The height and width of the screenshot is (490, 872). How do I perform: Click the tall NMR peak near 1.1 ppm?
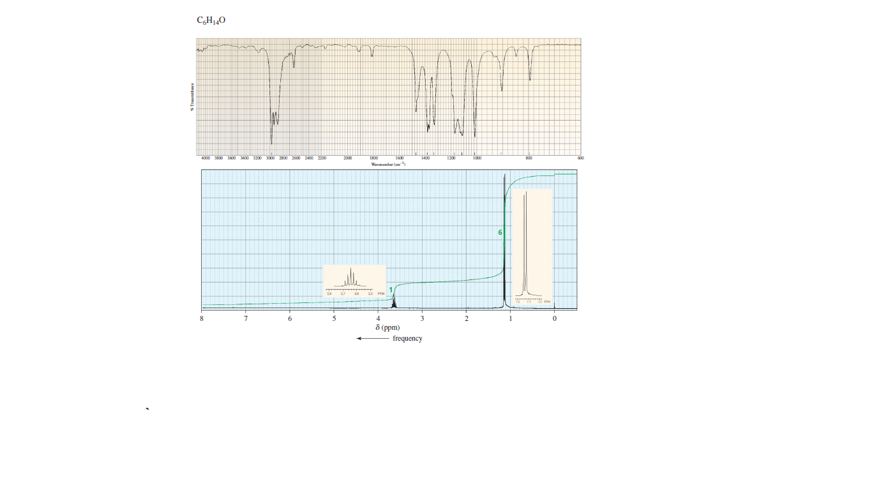(505, 241)
